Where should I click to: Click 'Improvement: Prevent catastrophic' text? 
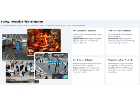(x=86, y=68)
